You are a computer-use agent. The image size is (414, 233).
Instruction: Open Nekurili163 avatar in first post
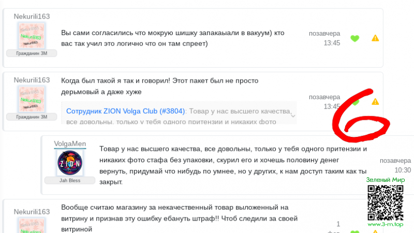(32, 36)
